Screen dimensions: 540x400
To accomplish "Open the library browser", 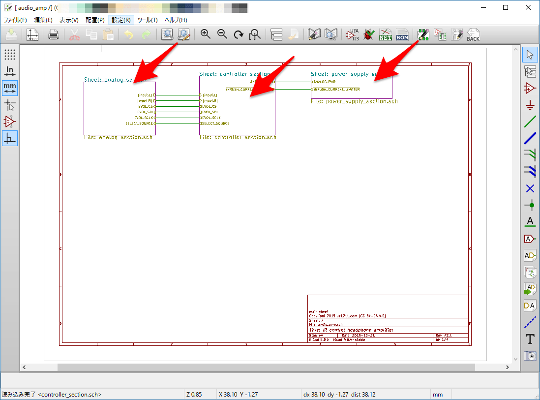I will tap(330, 35).
